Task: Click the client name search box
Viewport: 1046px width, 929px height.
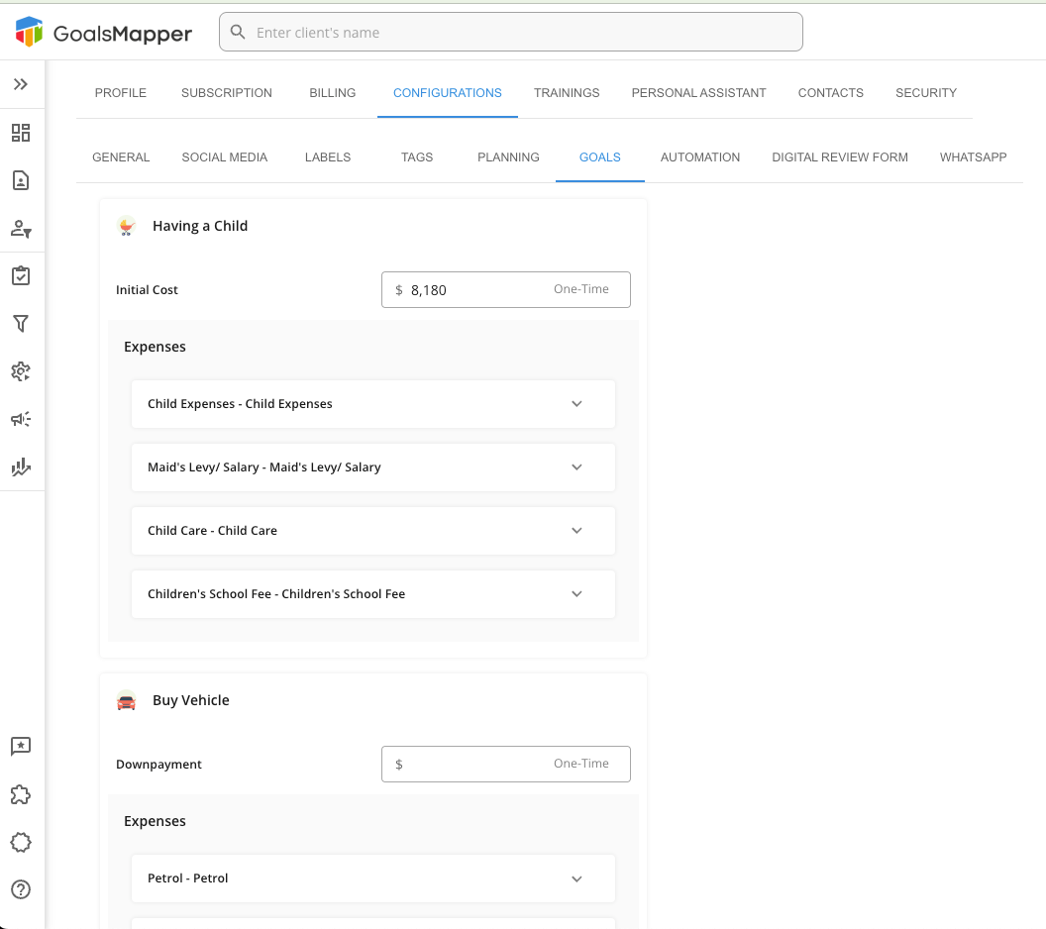Action: point(510,33)
